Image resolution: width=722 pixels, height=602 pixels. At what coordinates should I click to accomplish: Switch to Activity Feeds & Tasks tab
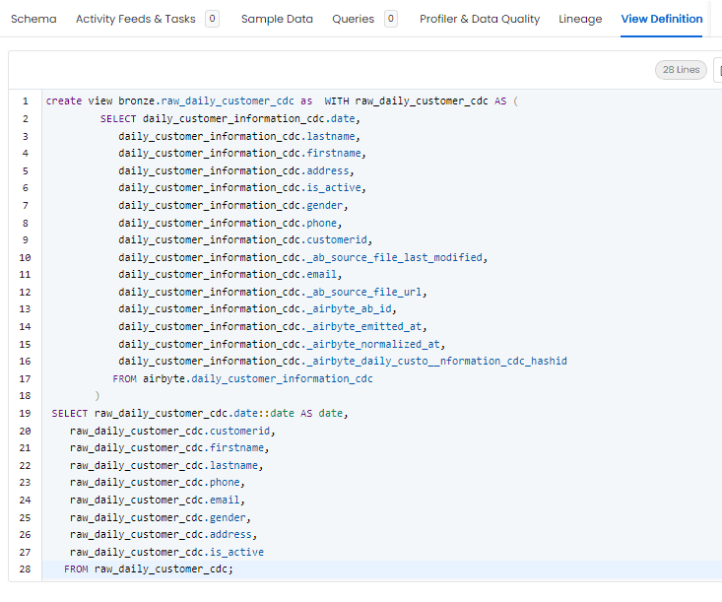(135, 19)
